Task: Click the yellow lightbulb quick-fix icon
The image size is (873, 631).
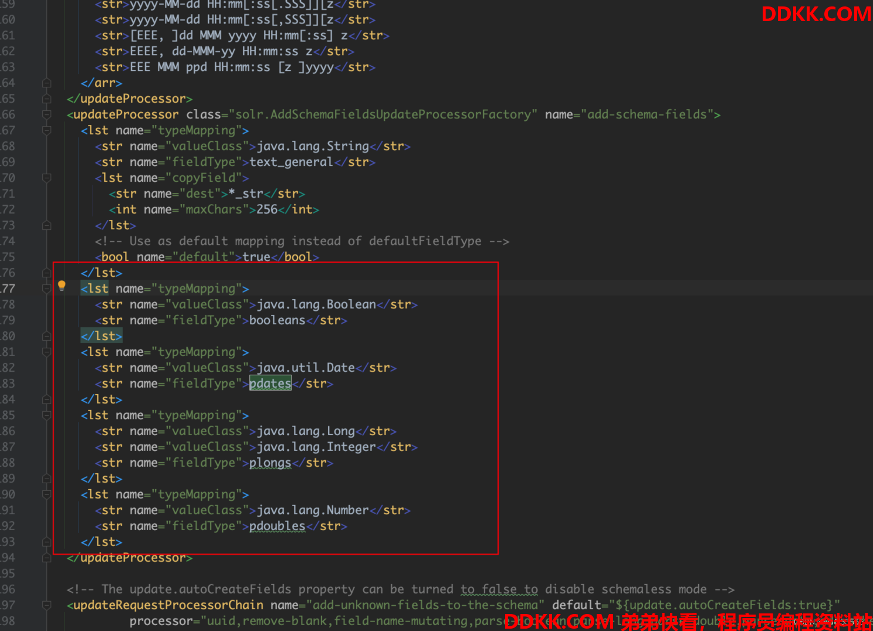Action: (62, 286)
